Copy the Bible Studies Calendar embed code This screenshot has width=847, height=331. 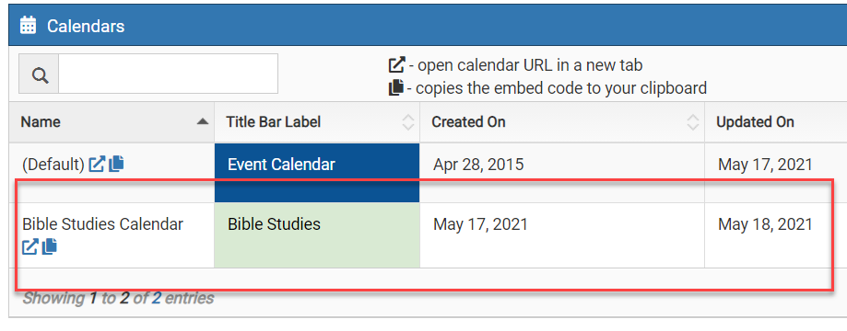click(49, 246)
